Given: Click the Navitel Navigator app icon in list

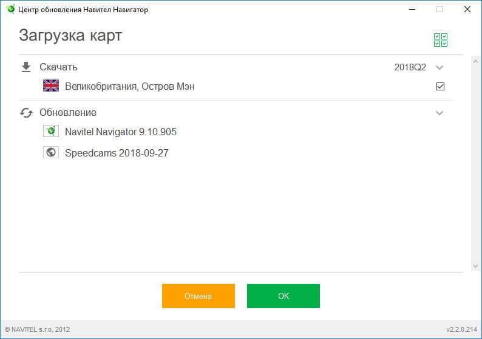Looking at the screenshot, I should (51, 131).
